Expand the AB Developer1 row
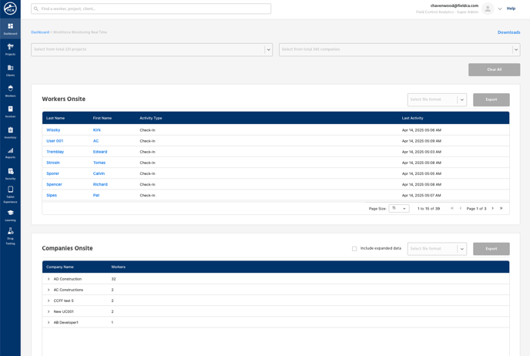This screenshot has height=356, width=530. 49,322
